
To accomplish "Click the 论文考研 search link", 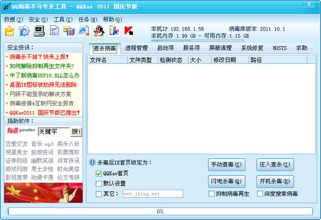I will coord(68,177).
